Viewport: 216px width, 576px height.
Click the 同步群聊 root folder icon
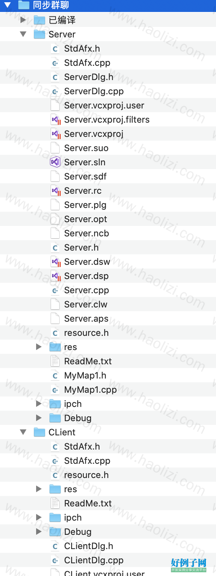point(24,5)
